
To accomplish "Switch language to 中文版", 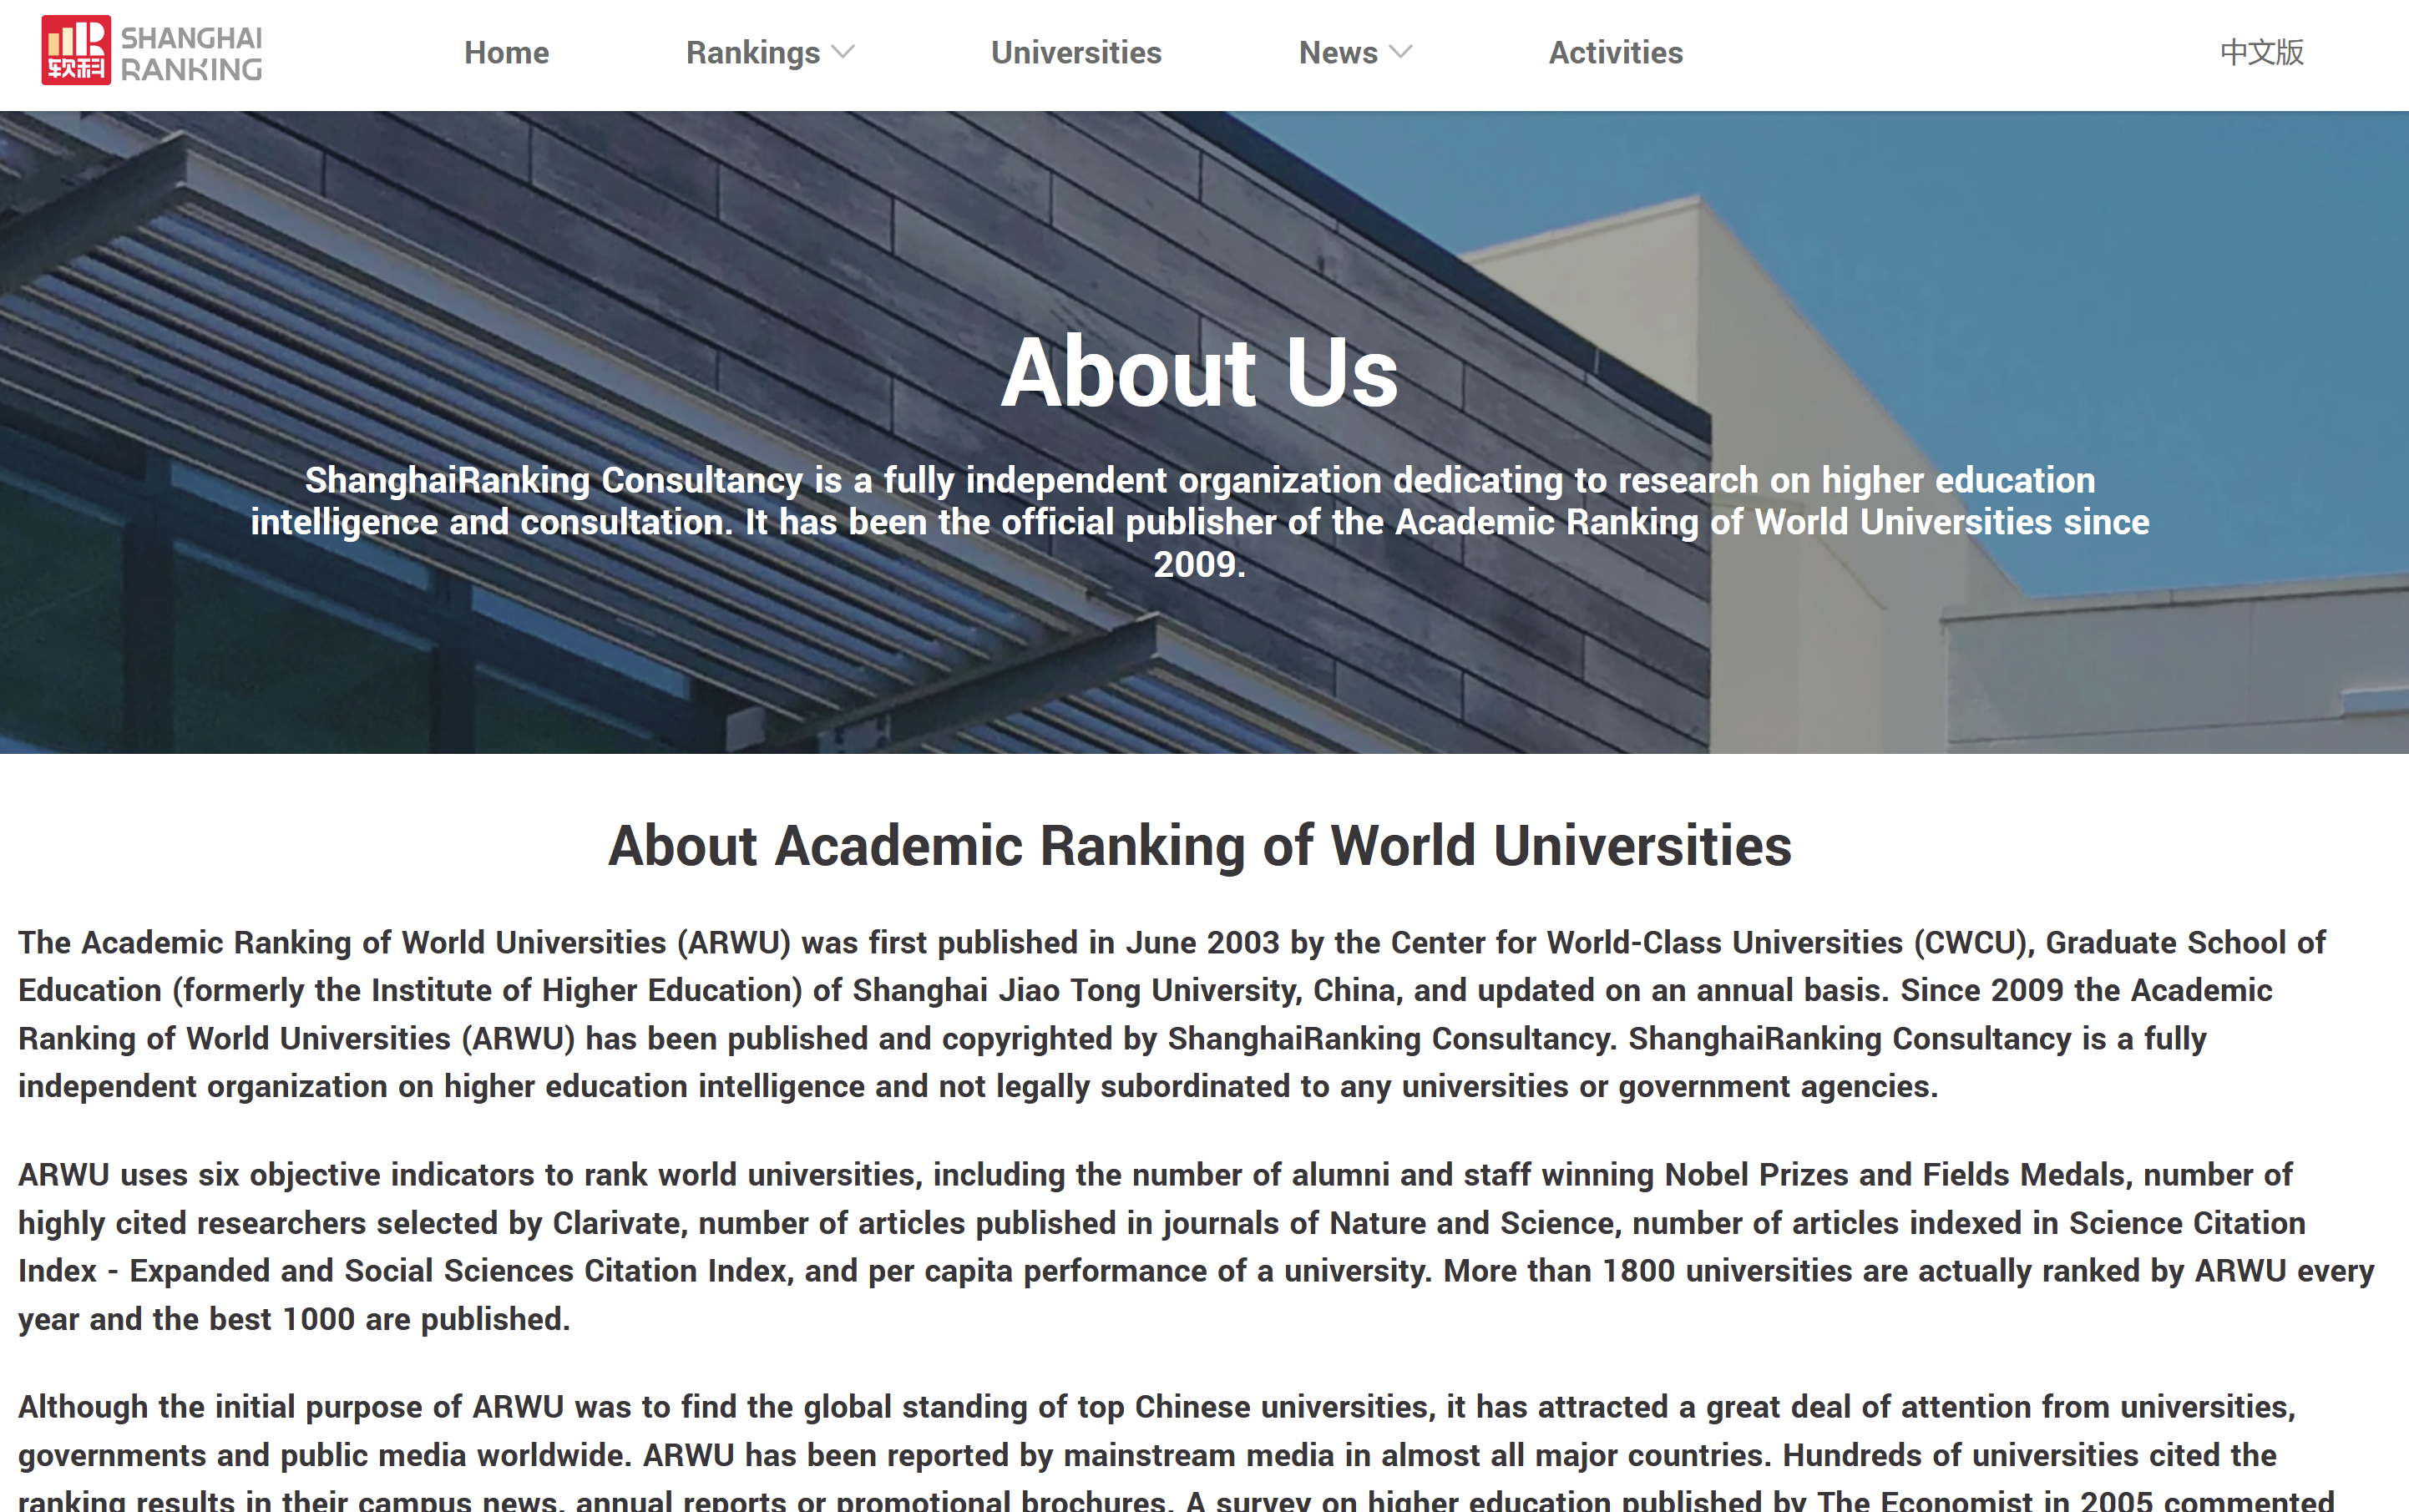I will pos(2261,52).
